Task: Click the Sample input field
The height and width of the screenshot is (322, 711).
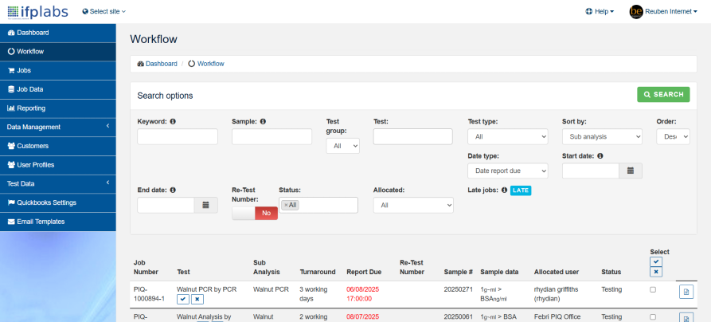Action: (x=272, y=136)
